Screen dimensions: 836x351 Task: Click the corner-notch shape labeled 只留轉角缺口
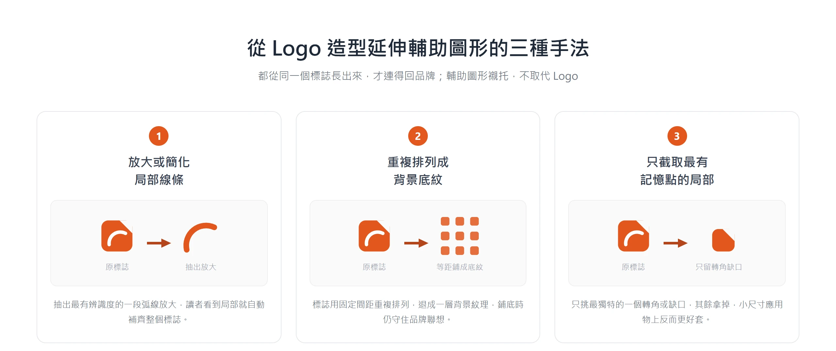(723, 240)
